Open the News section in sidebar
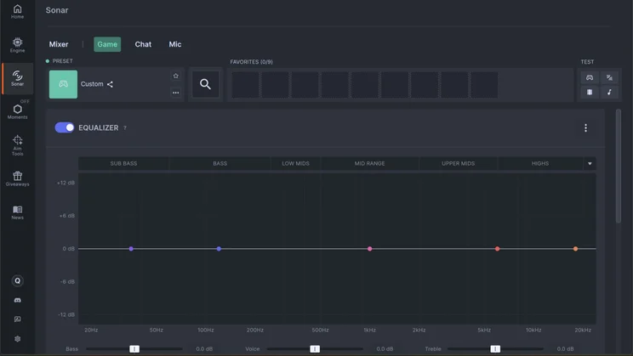Screen dimensions: 633x356 pos(17,212)
